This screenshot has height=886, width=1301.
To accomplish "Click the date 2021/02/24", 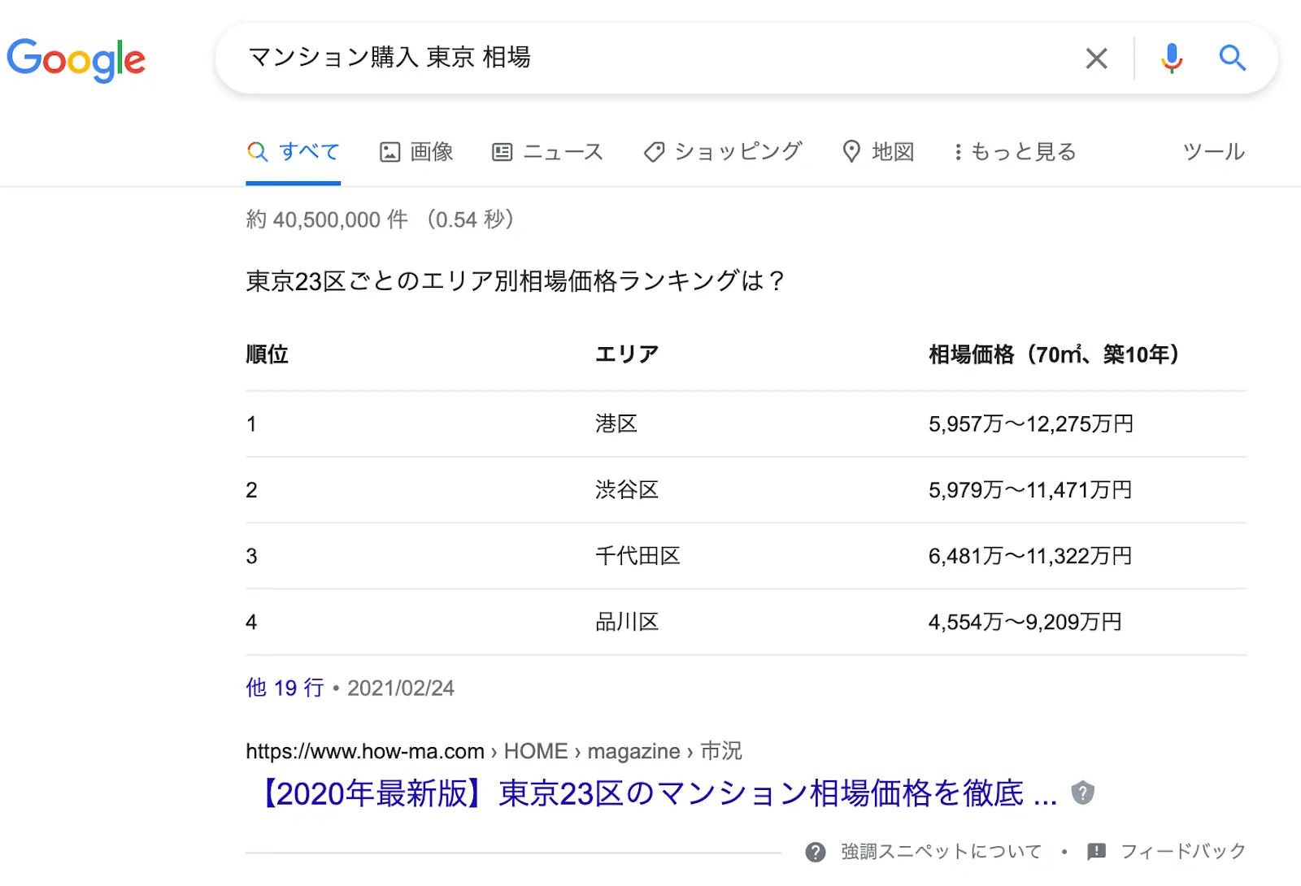I will pos(401,688).
